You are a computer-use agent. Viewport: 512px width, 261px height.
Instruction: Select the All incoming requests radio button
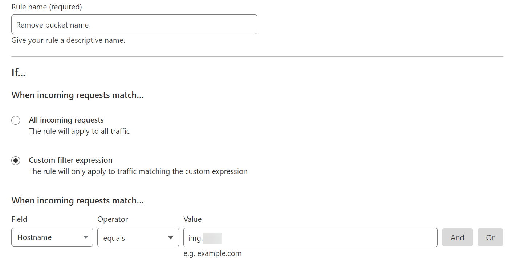[16, 120]
